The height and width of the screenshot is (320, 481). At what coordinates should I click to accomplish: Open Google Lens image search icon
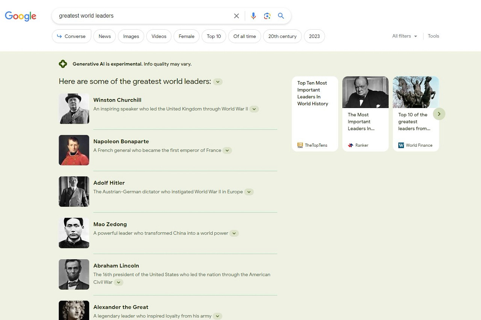point(267,16)
